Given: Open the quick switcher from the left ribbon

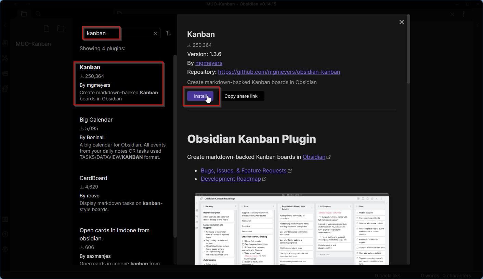Looking at the screenshot, I should (x=5, y=44).
